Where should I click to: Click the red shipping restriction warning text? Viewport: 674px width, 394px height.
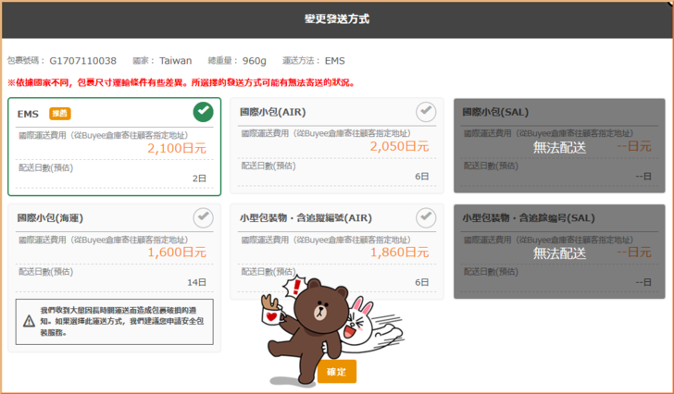(x=181, y=83)
